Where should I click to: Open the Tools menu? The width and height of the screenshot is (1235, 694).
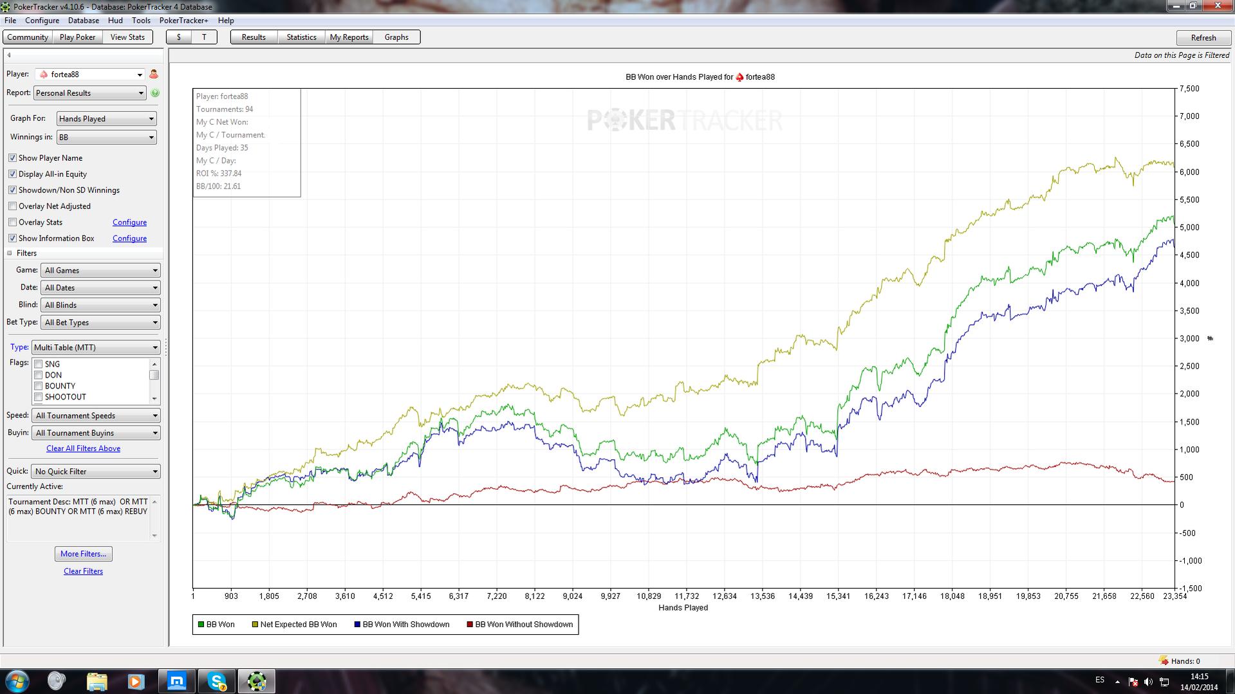pyautogui.click(x=141, y=21)
